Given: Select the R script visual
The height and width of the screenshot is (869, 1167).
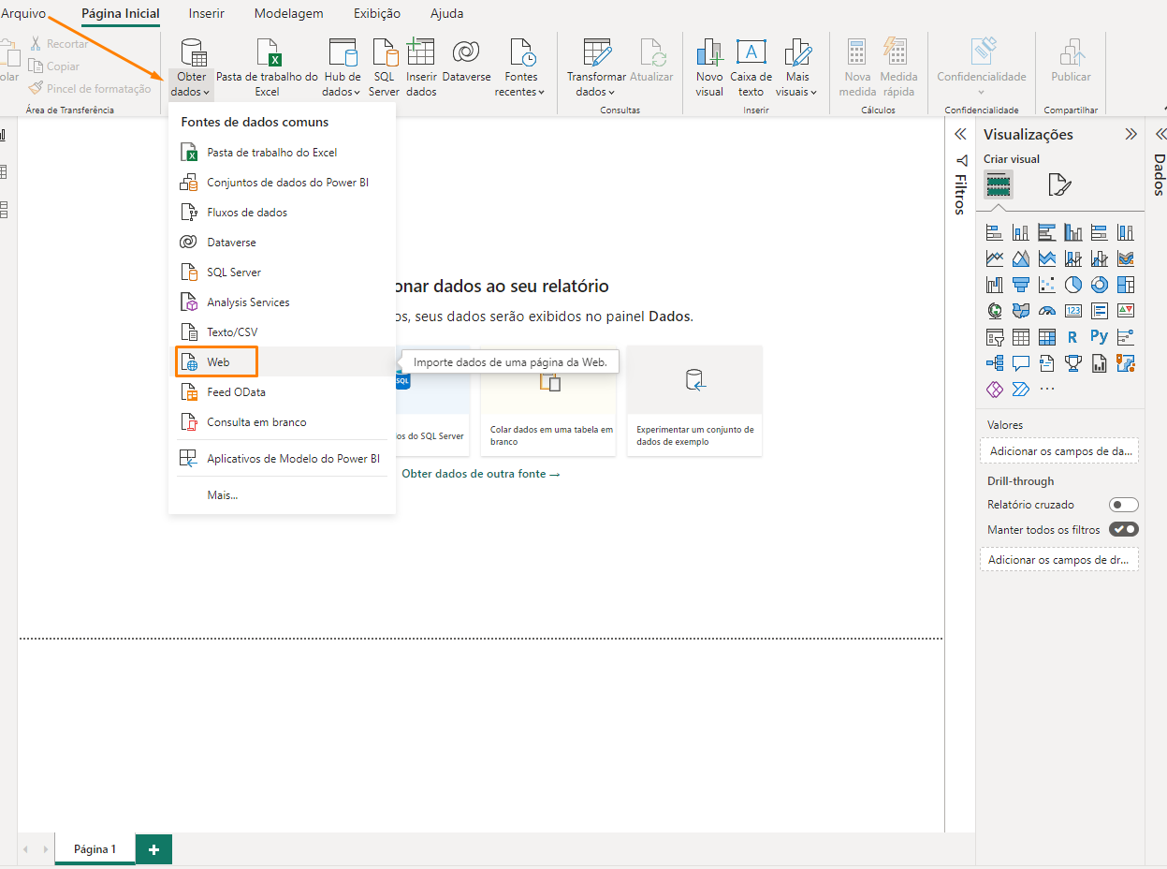Looking at the screenshot, I should 1072,337.
